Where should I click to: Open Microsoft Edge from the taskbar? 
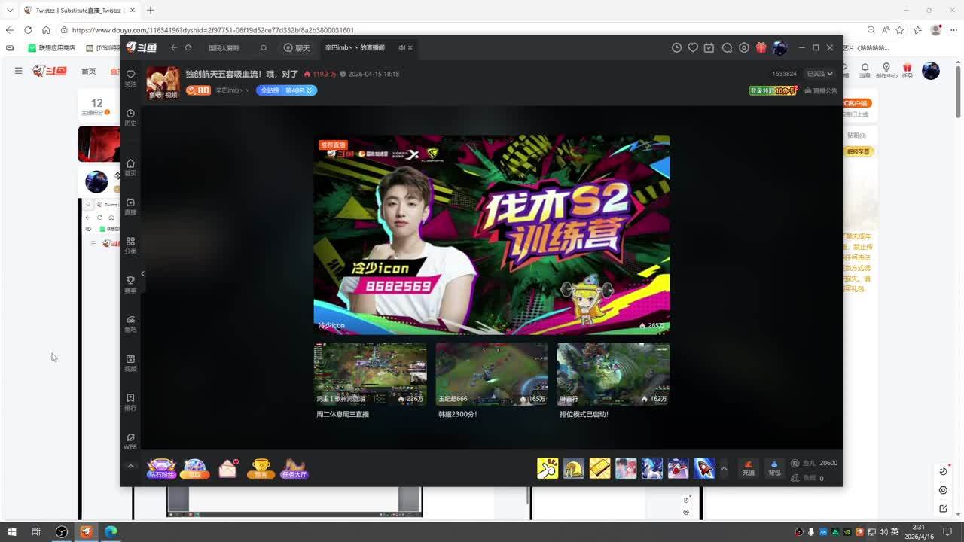coord(111,531)
